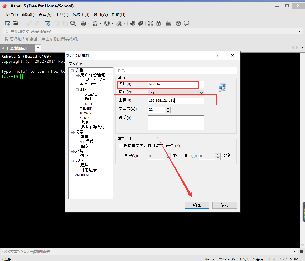The width and height of the screenshot is (305, 261).
Task: Enable 连接异常关闭时自动重新连接 checkbox
Action: 120,146
